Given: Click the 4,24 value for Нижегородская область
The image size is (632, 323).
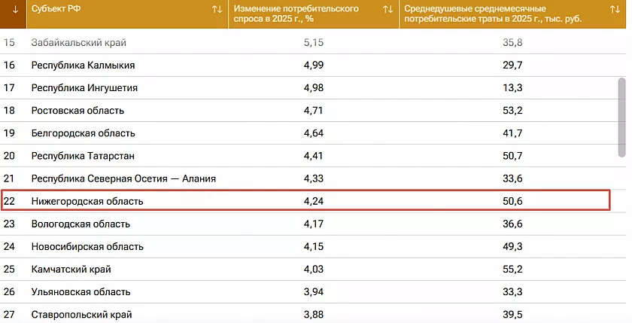Looking at the screenshot, I should click(313, 201).
